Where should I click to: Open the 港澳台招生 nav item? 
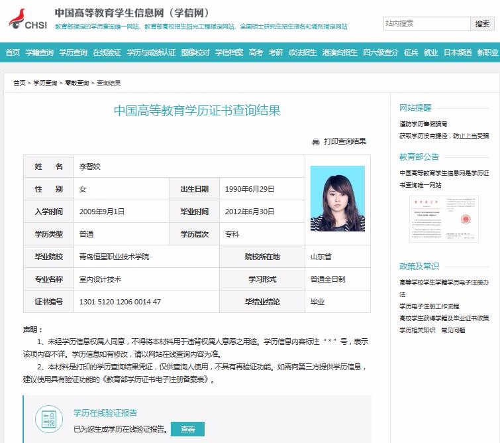click(x=340, y=52)
